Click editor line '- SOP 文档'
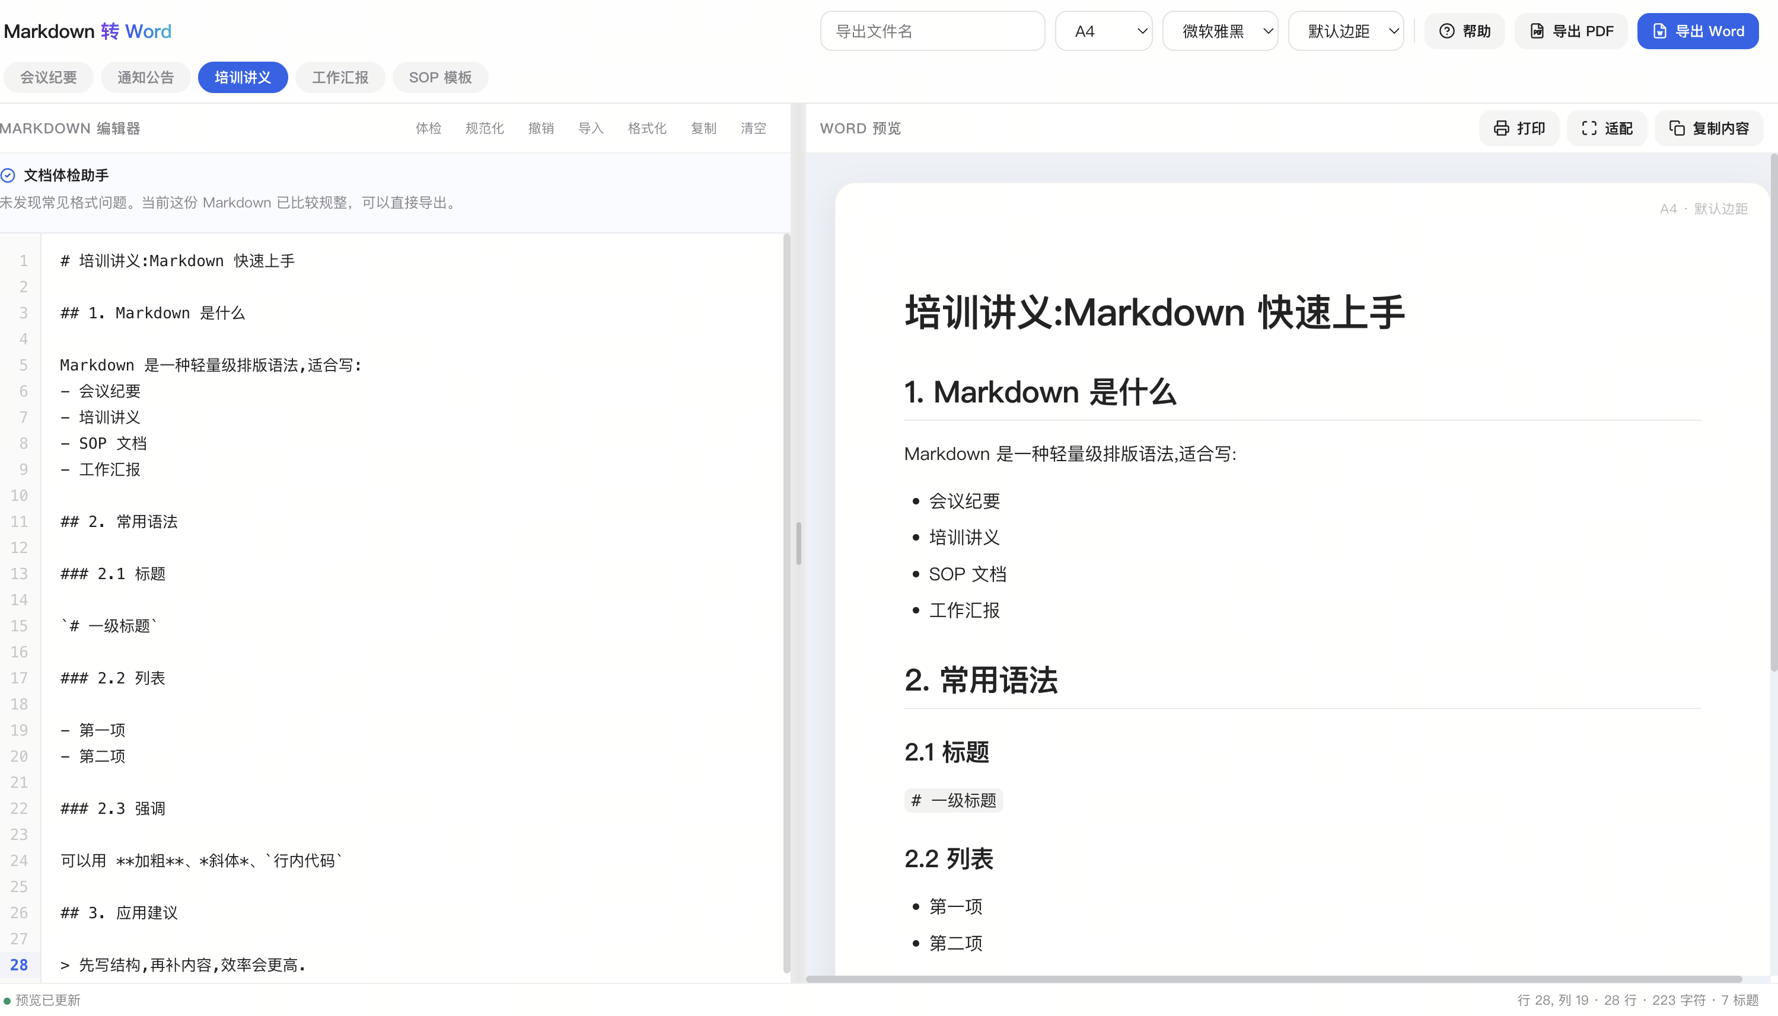1778x1016 pixels. pyautogui.click(x=103, y=444)
